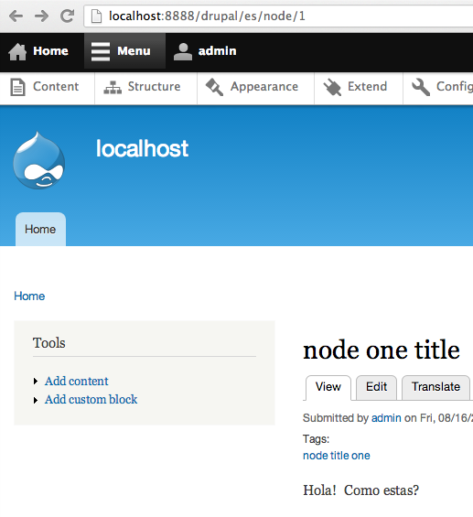
Task: Open the Add content link
Action: (x=77, y=382)
